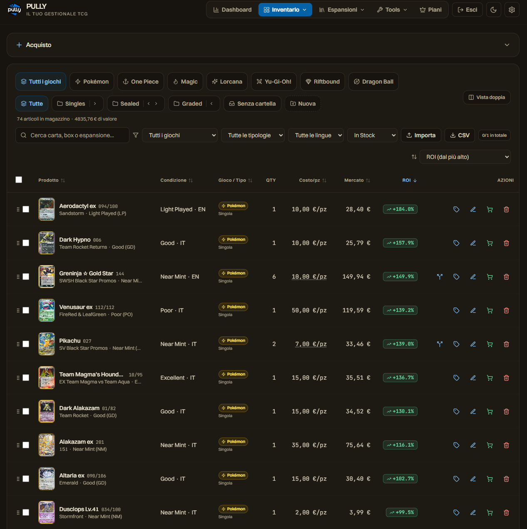Screen dimensions: 527x529
Task: Open the In Stock dropdown
Action: (372, 135)
